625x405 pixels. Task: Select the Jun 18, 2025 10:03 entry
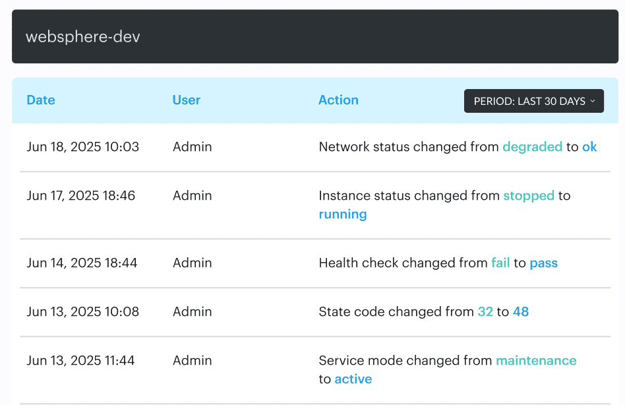click(x=83, y=147)
